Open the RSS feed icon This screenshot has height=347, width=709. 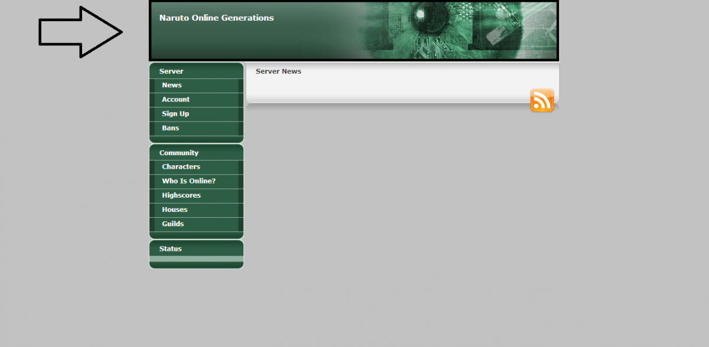point(542,100)
